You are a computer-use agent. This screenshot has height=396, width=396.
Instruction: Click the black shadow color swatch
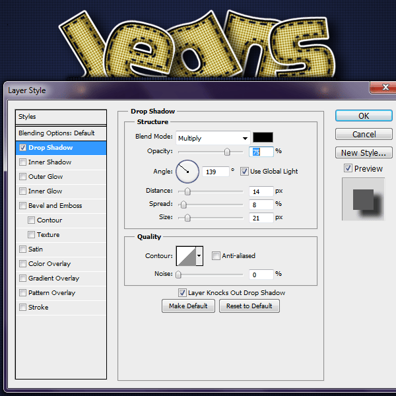click(263, 137)
